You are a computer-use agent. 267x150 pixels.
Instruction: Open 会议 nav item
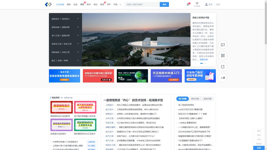pos(95,4)
